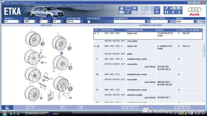Click the LIMITACIÓN label
This screenshot has width=207, height=116.
coord(46,25)
